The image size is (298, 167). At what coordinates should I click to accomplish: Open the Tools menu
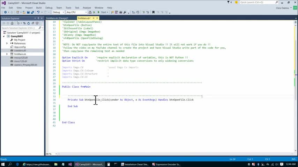pyautogui.click(x=68, y=8)
